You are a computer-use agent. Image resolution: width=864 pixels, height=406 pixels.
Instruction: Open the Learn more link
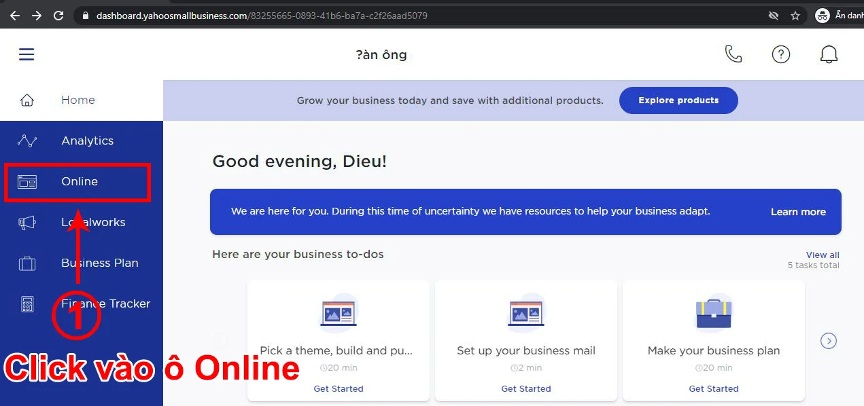point(798,212)
